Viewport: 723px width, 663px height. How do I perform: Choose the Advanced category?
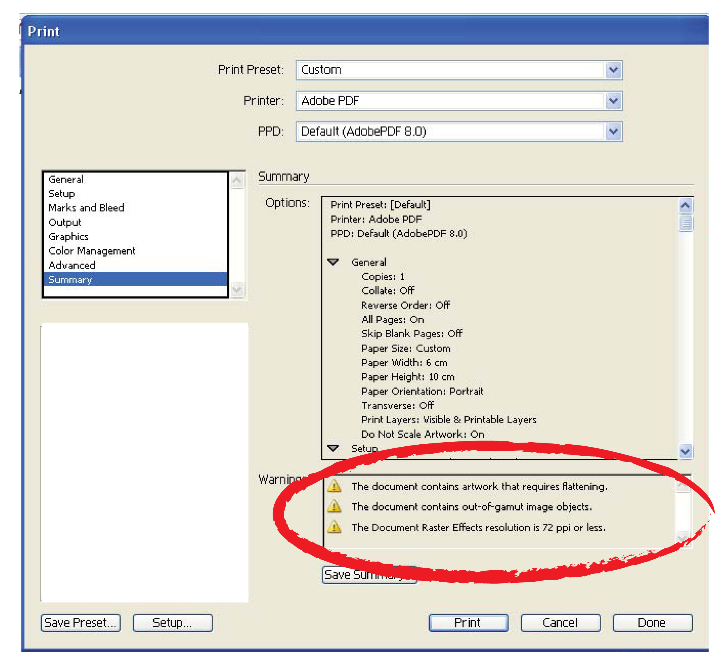72,265
